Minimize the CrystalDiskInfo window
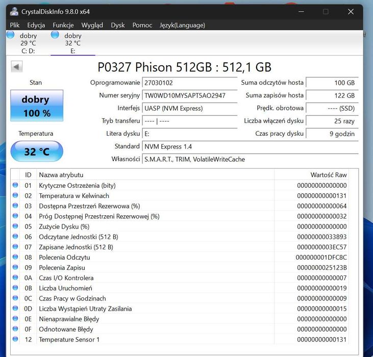Viewport: 373px width, 357px height. 302,11
